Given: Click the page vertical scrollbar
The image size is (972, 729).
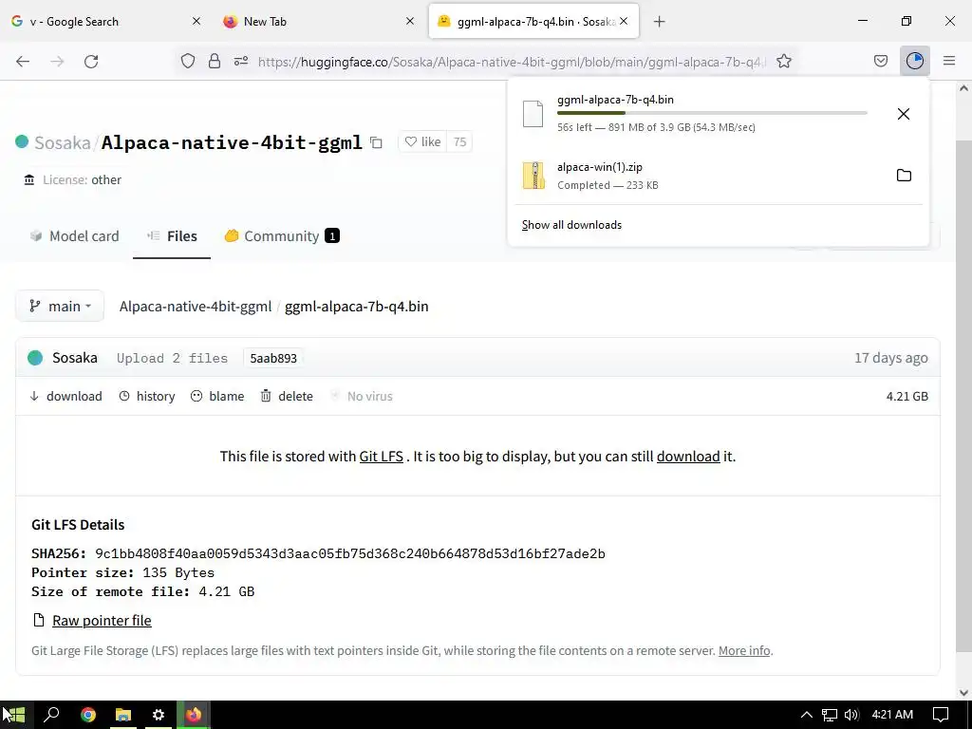Looking at the screenshot, I should [963, 397].
